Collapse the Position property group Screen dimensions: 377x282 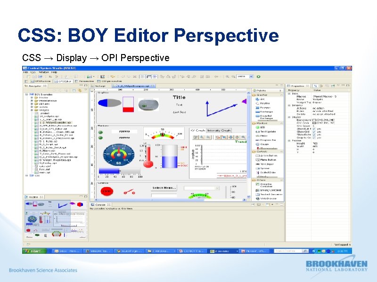(x=289, y=141)
